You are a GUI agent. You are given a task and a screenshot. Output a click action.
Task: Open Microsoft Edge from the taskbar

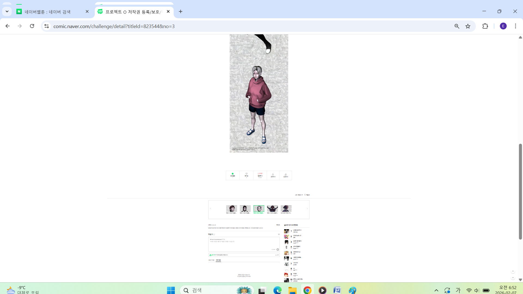(x=277, y=290)
